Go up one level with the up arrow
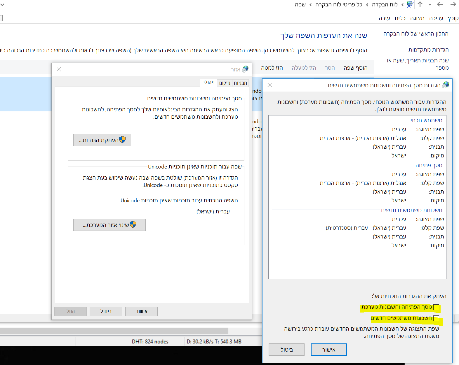 tap(420, 4)
